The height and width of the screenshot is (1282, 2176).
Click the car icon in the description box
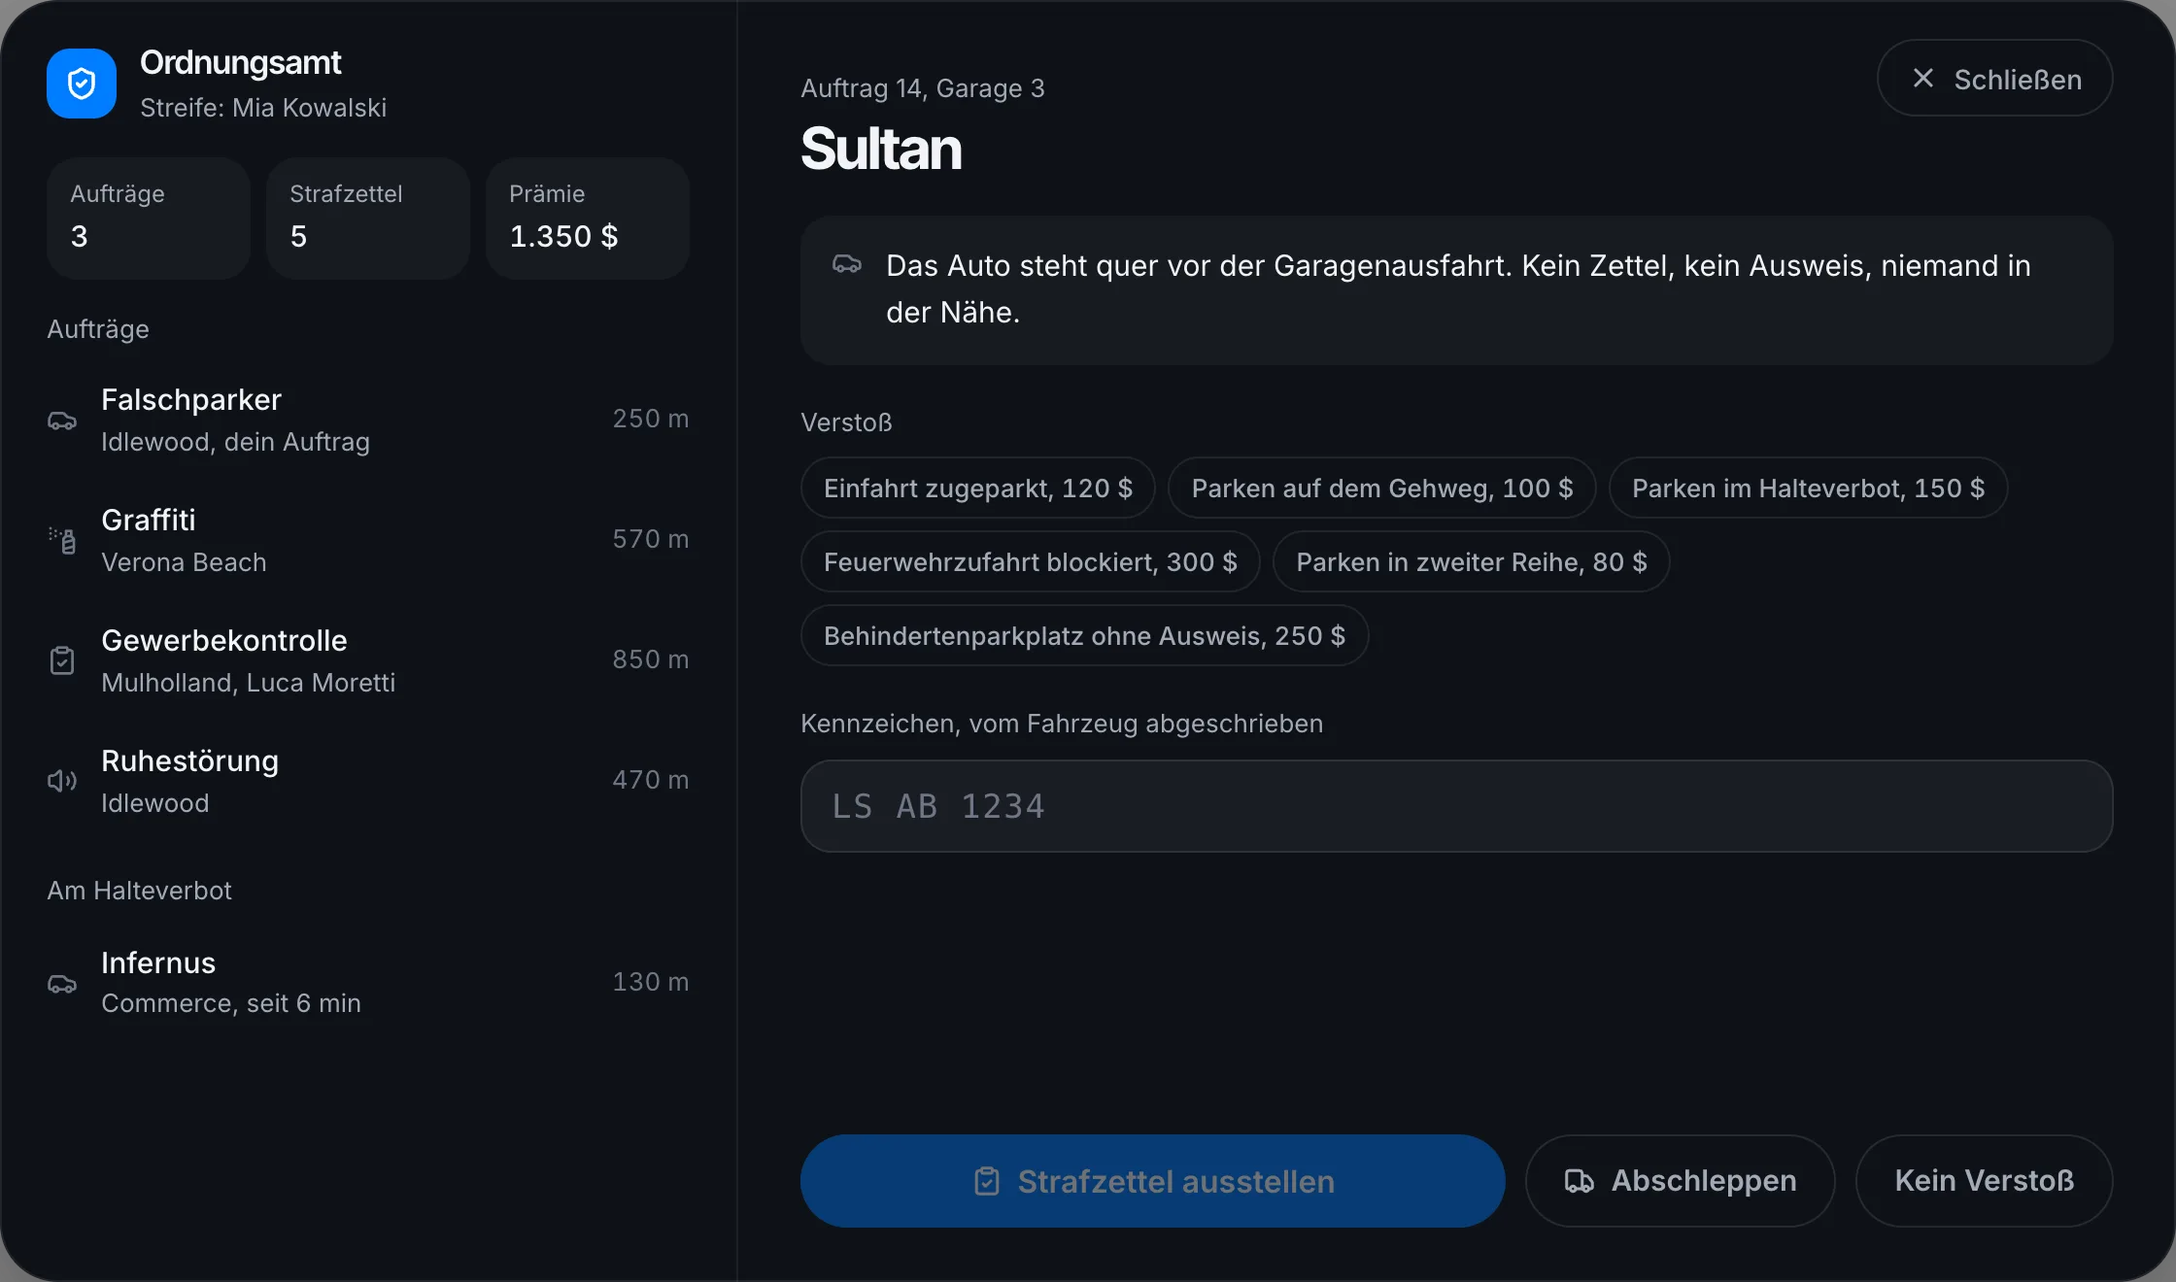coord(847,264)
